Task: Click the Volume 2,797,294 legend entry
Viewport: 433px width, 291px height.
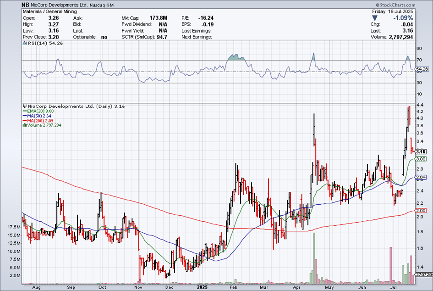Action: click(44, 125)
